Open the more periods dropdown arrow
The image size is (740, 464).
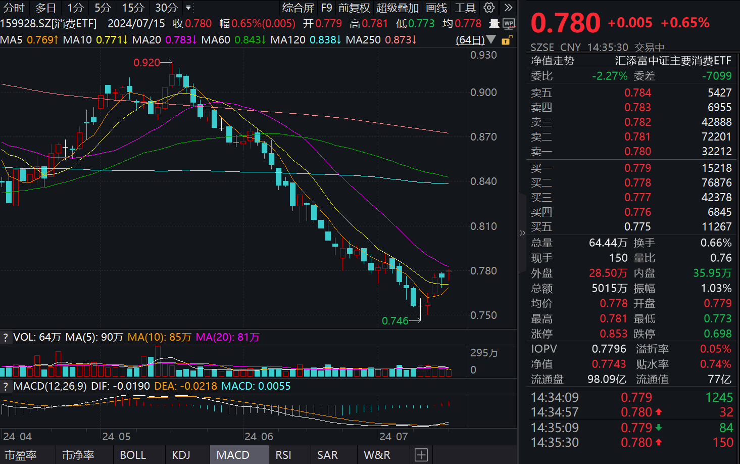pos(188,8)
